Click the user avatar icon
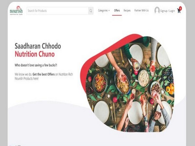Viewport: 195px width, 146px height. pyautogui.click(x=157, y=10)
